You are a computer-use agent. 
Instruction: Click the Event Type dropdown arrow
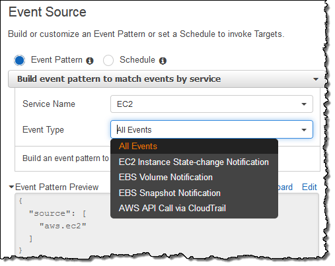(x=304, y=130)
